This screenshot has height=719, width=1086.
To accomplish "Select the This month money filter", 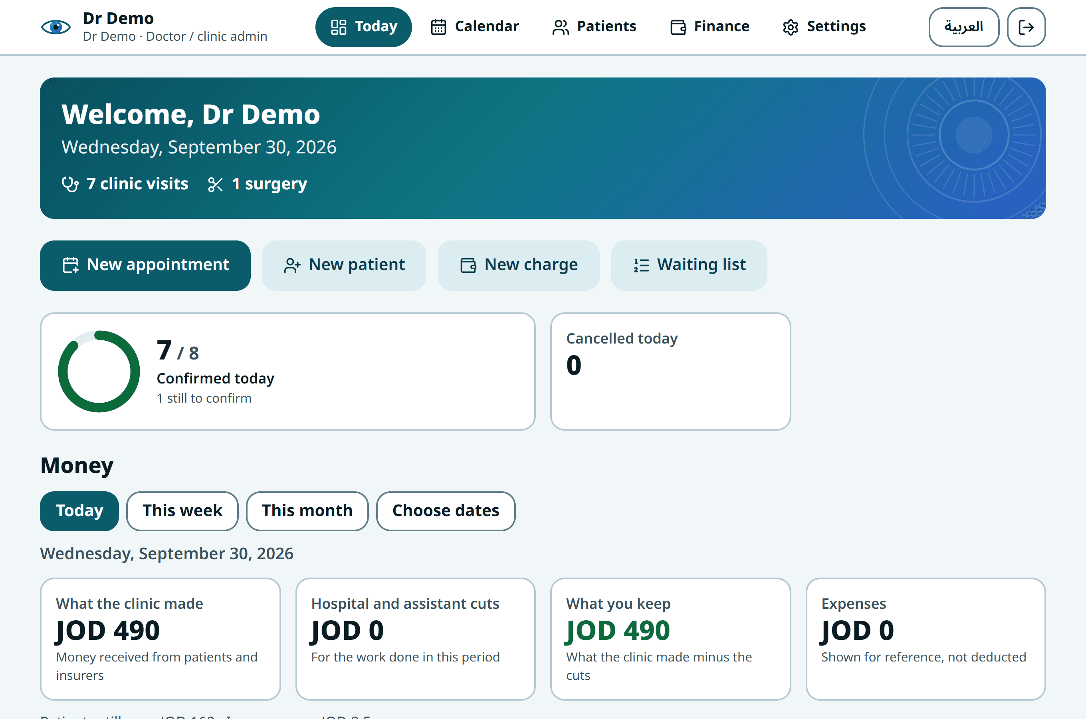I will pos(307,511).
